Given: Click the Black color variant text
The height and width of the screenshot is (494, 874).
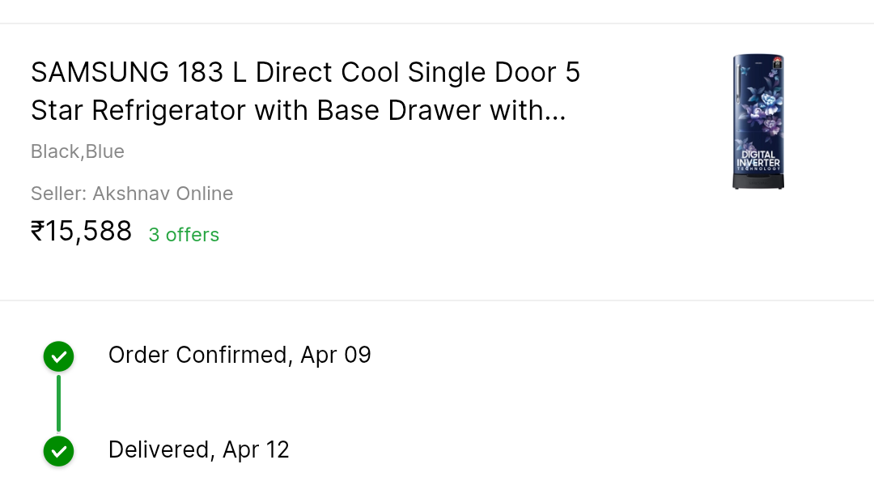Looking at the screenshot, I should 55,151.
